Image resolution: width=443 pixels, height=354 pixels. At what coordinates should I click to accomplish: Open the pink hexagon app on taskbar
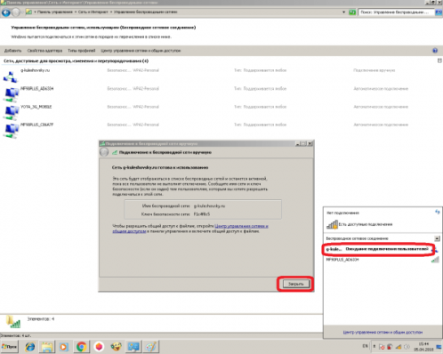coord(99,347)
